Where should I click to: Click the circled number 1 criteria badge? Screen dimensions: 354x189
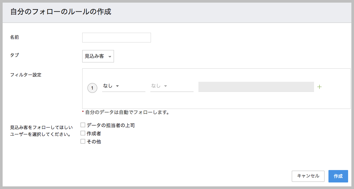[92, 88]
